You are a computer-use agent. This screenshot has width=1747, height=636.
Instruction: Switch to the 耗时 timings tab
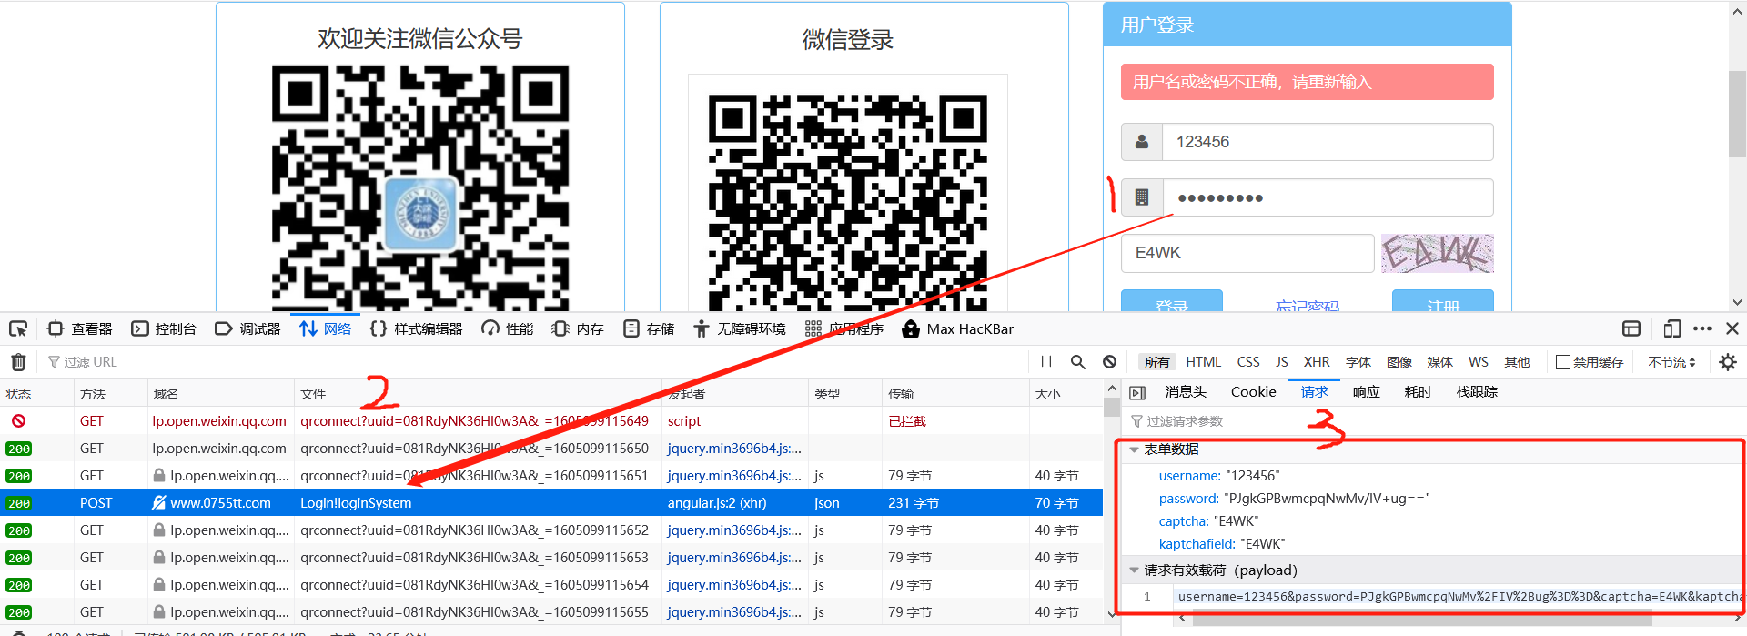[1419, 392]
